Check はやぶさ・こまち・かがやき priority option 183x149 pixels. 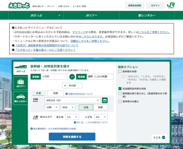pos(124,76)
